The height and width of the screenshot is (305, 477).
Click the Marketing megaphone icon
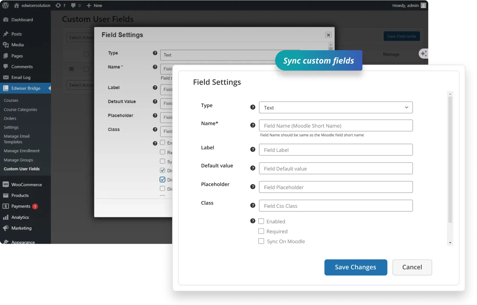(6, 228)
